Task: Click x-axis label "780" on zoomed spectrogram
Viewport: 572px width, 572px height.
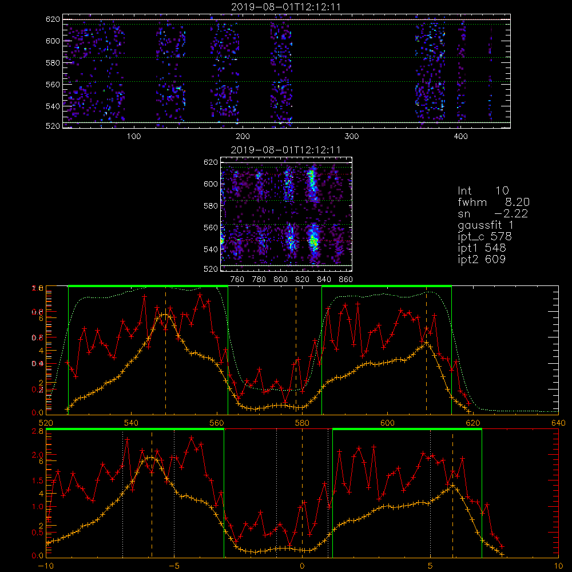Action: [x=259, y=280]
